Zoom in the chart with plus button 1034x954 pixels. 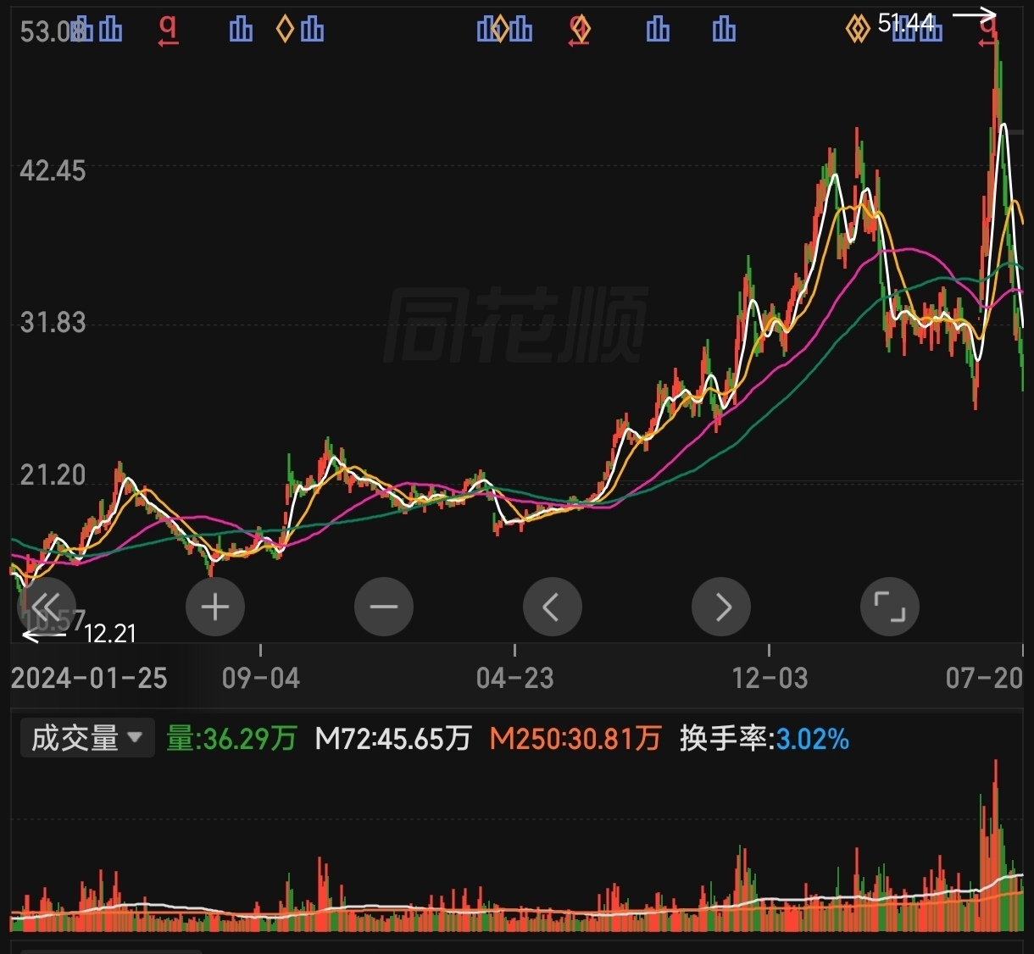point(215,607)
